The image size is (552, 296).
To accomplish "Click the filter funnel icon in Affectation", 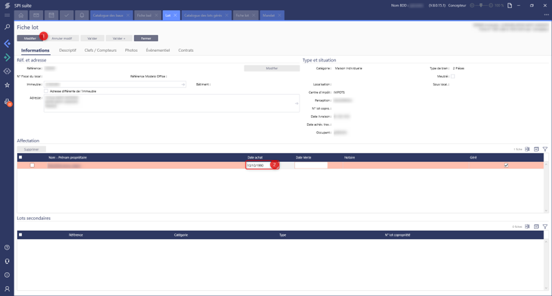I will pos(545,149).
